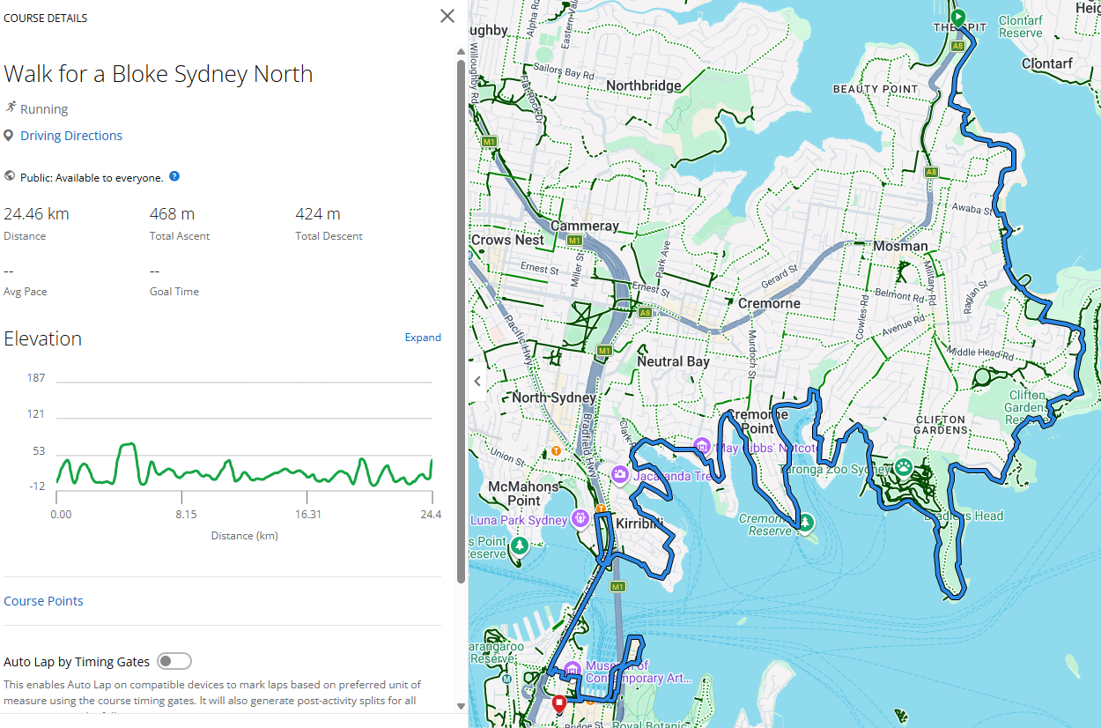Click the red course finish marker
Screen dimensions: 1101x728
[x=558, y=703]
